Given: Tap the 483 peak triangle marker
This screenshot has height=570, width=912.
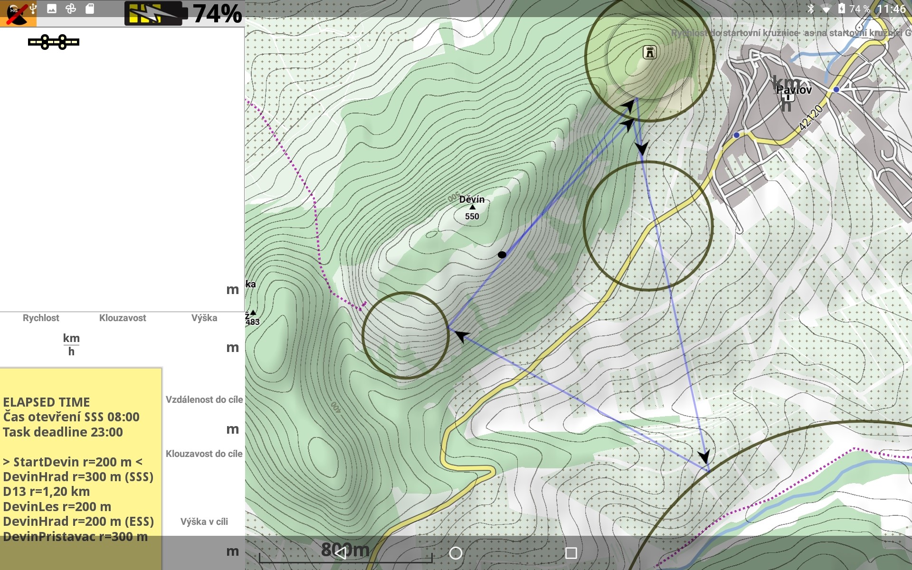Looking at the screenshot, I should 253,313.
